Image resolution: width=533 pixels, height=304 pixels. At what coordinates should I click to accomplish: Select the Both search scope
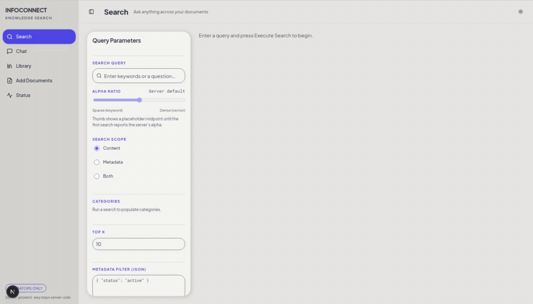97,176
